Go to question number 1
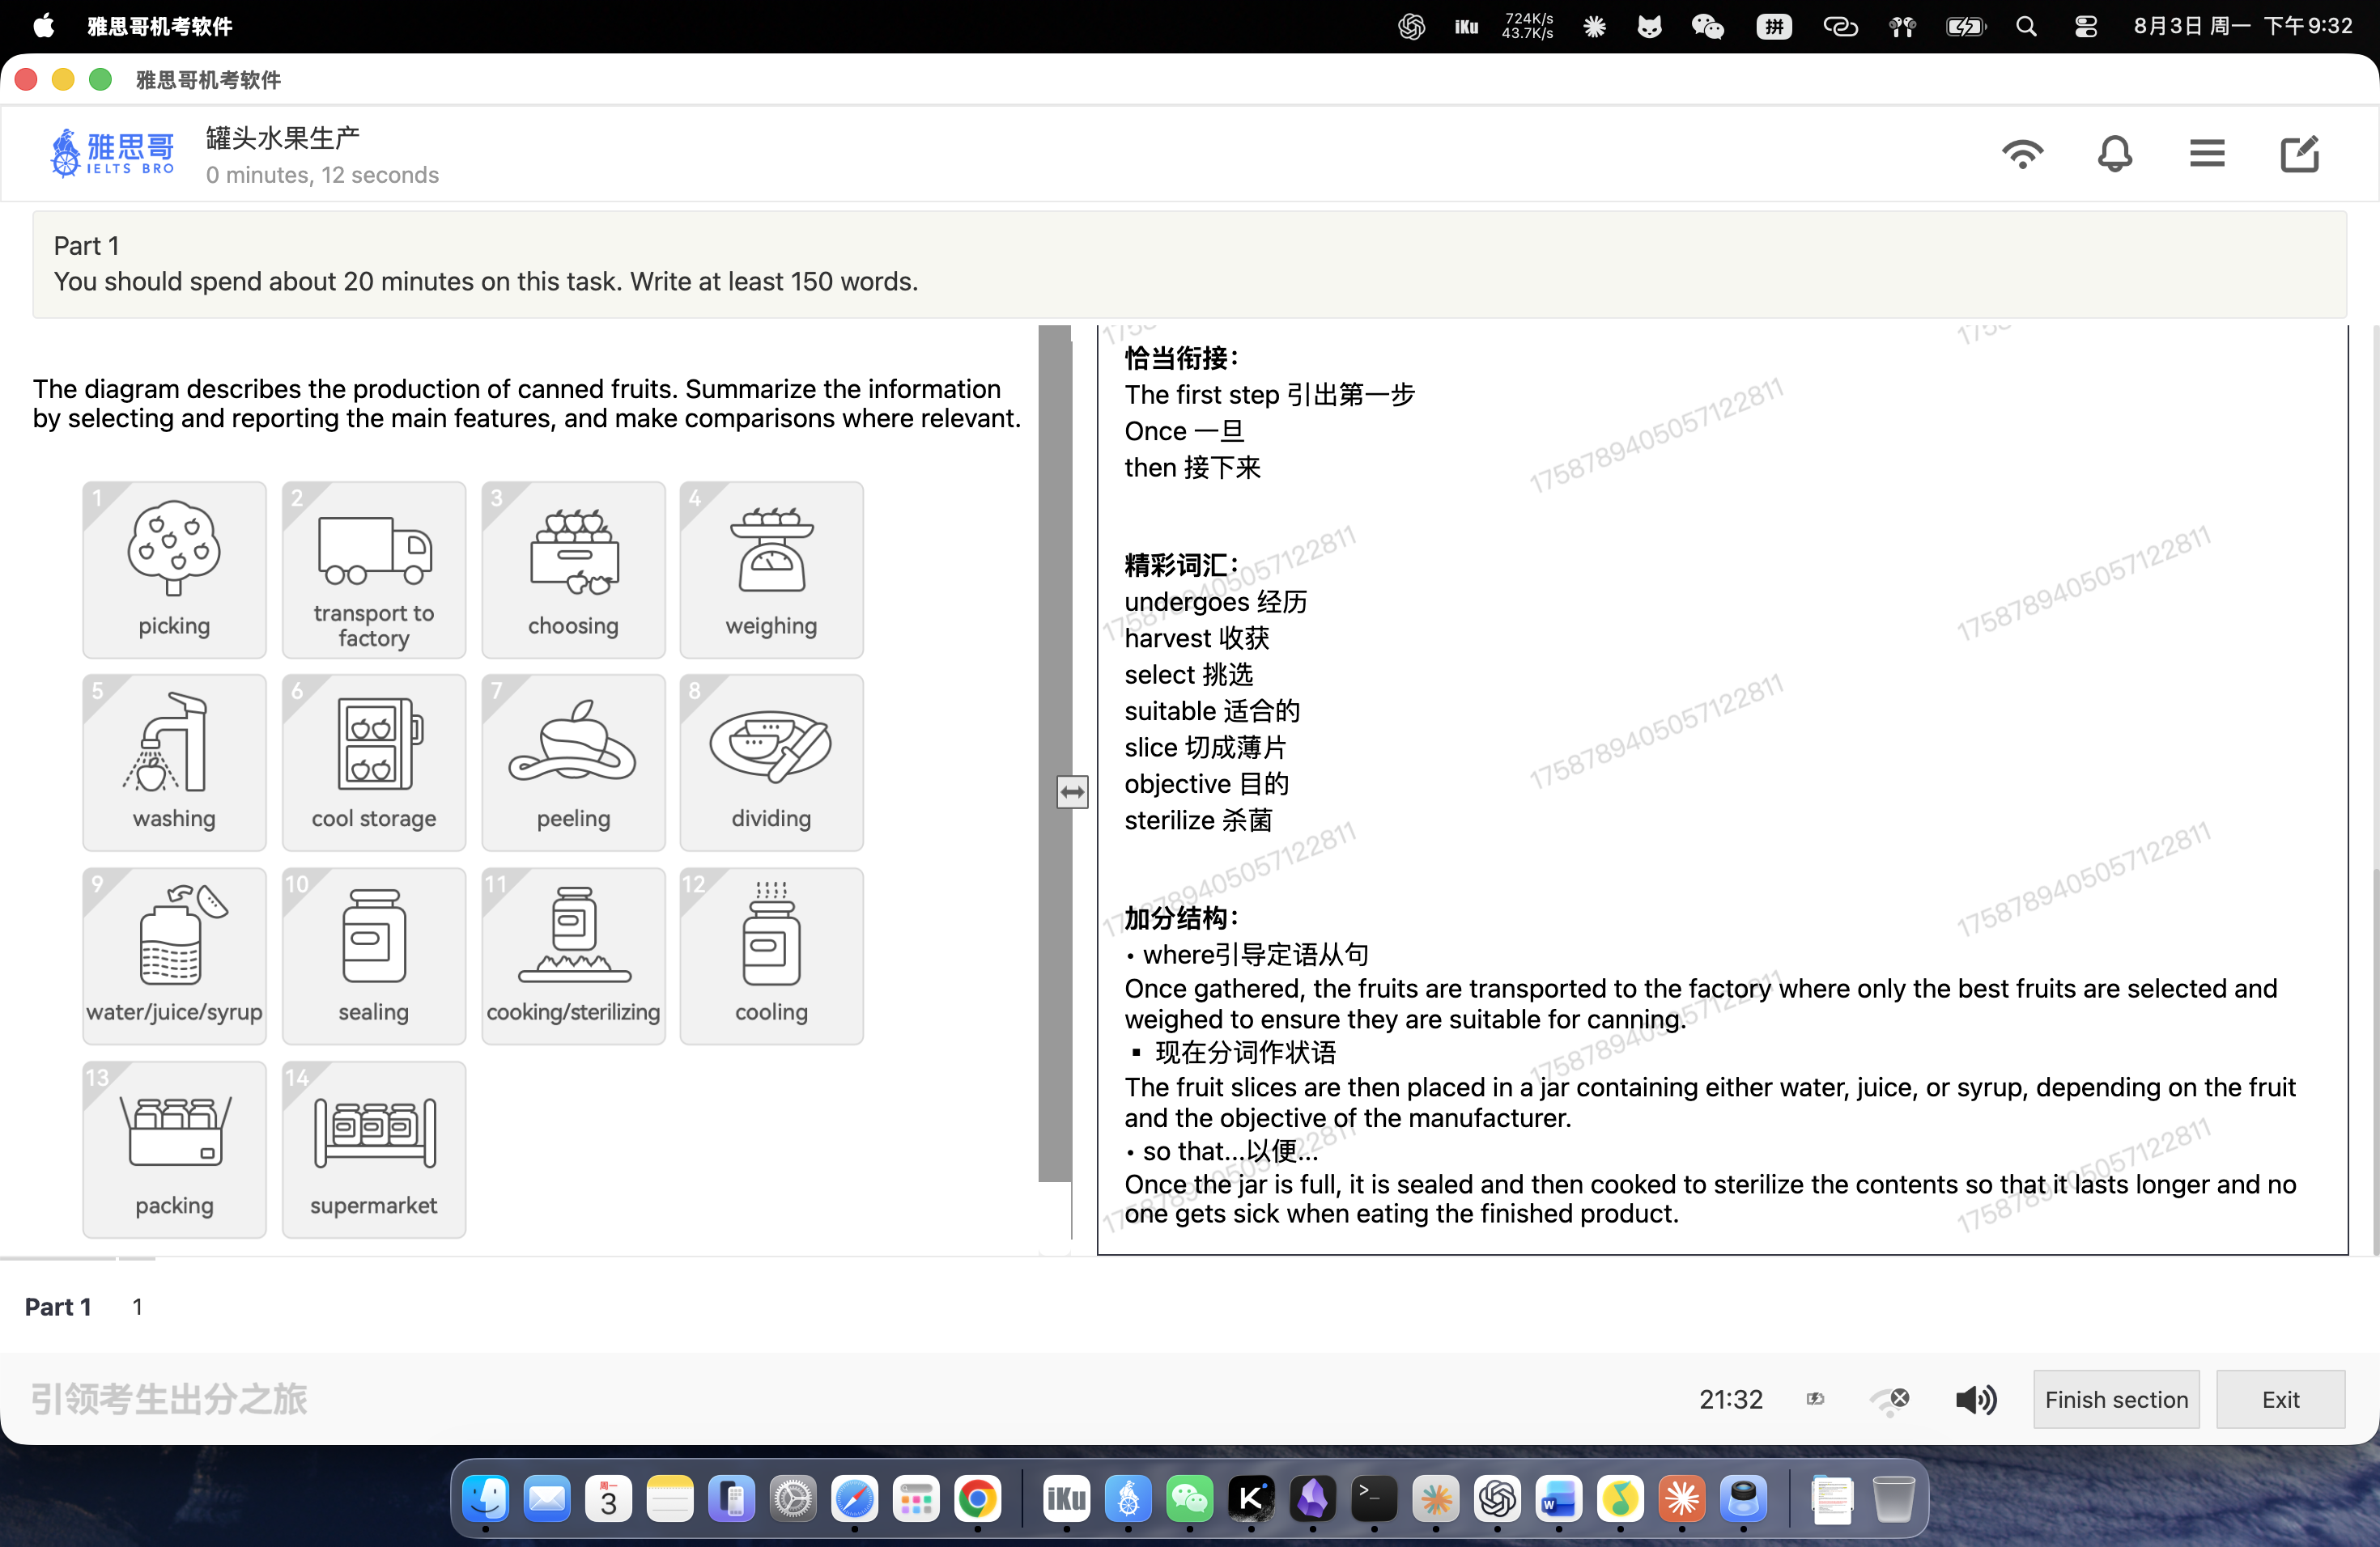This screenshot has width=2380, height=1547. coord(137,1306)
